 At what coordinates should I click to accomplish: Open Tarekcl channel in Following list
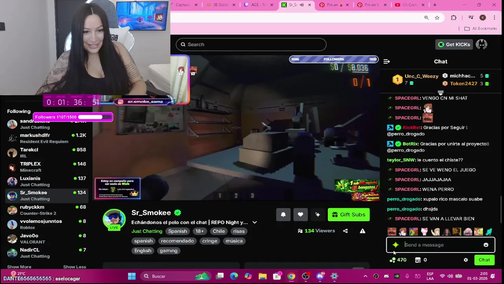46,153
